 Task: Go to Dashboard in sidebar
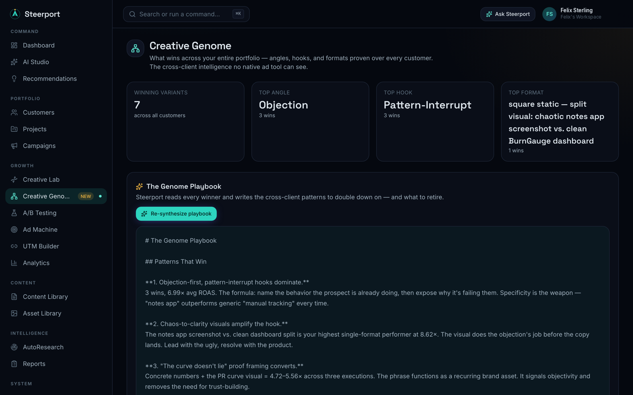(x=56, y=45)
